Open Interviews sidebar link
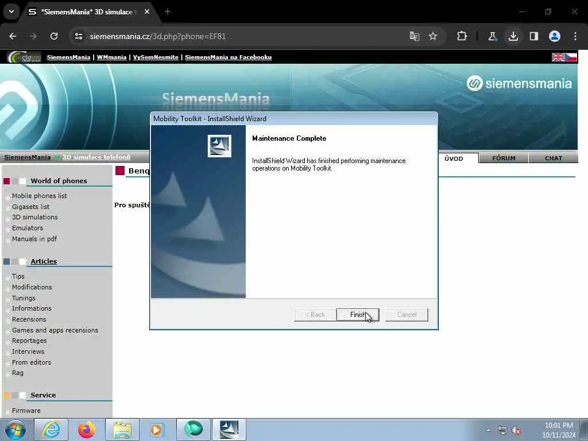 click(28, 351)
